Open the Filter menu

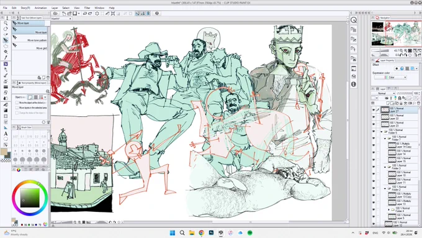click(87, 8)
